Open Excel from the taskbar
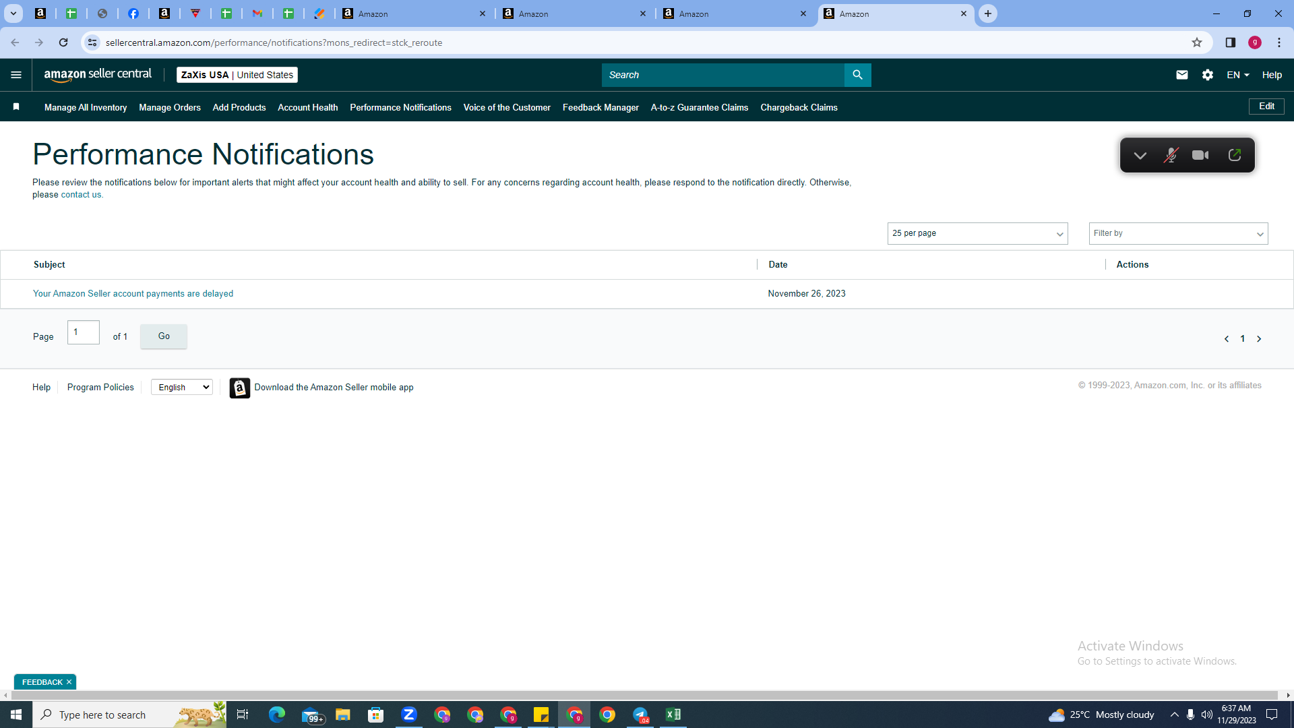This screenshot has height=728, width=1294. 673,715
